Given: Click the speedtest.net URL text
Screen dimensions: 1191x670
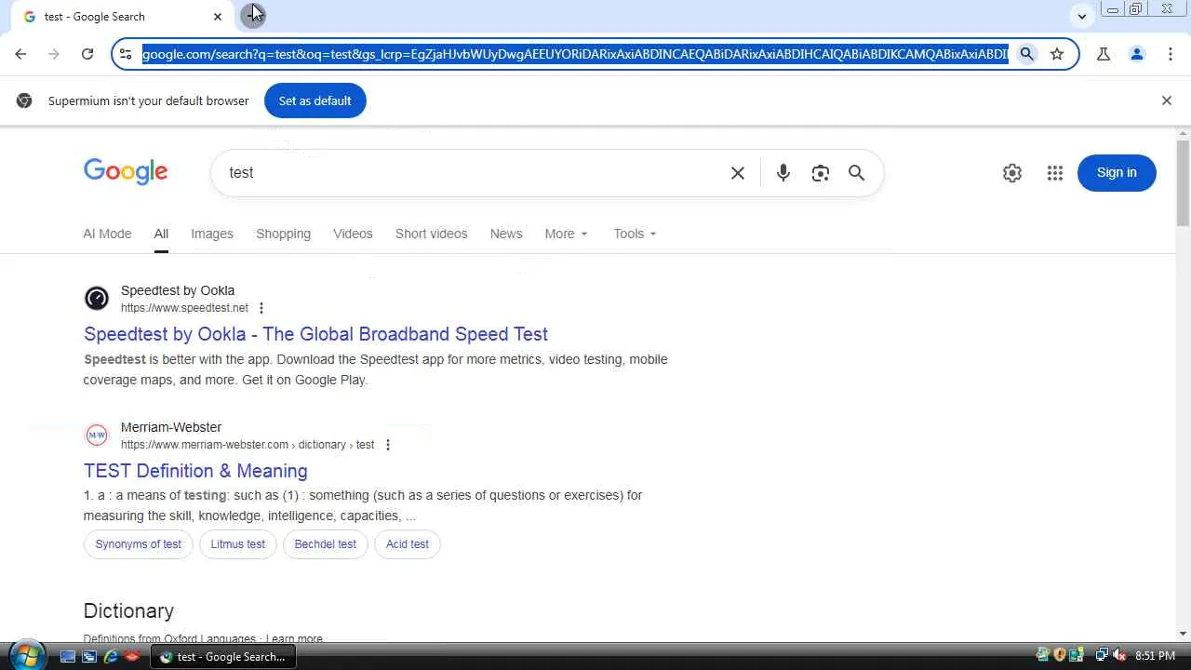Looking at the screenshot, I should 184,308.
